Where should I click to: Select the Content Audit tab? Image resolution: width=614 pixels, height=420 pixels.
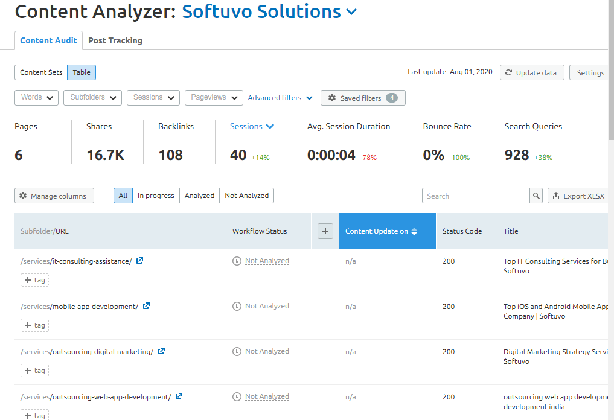click(x=48, y=40)
